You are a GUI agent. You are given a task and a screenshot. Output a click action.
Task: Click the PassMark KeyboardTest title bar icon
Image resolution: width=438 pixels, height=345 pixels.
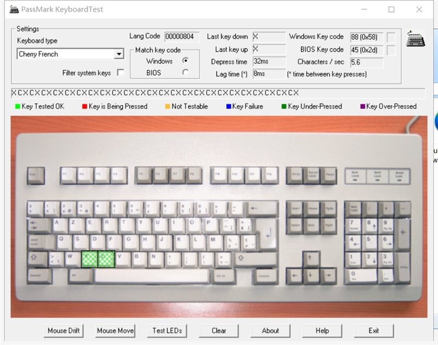click(x=14, y=9)
